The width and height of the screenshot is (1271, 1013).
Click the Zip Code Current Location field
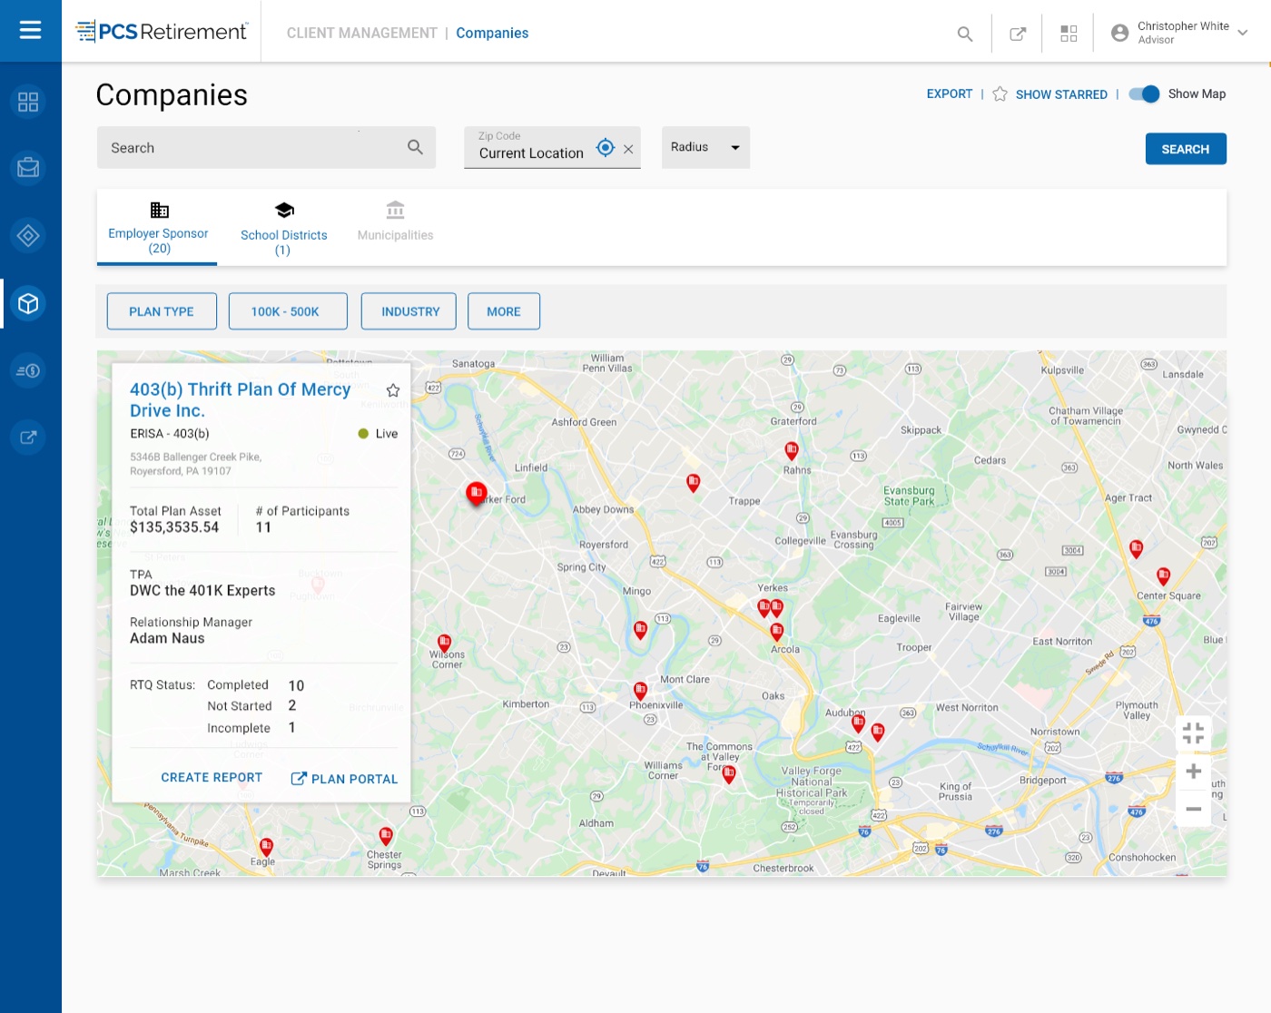(552, 147)
